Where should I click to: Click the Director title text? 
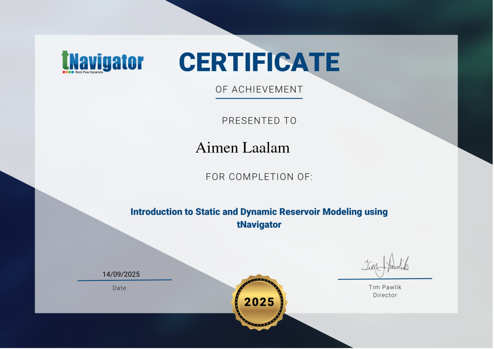coord(385,295)
